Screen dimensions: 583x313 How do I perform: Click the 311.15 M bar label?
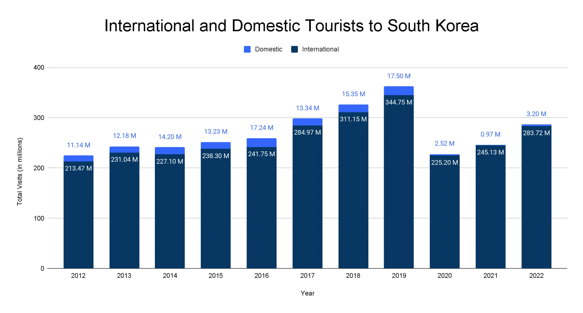click(x=353, y=119)
